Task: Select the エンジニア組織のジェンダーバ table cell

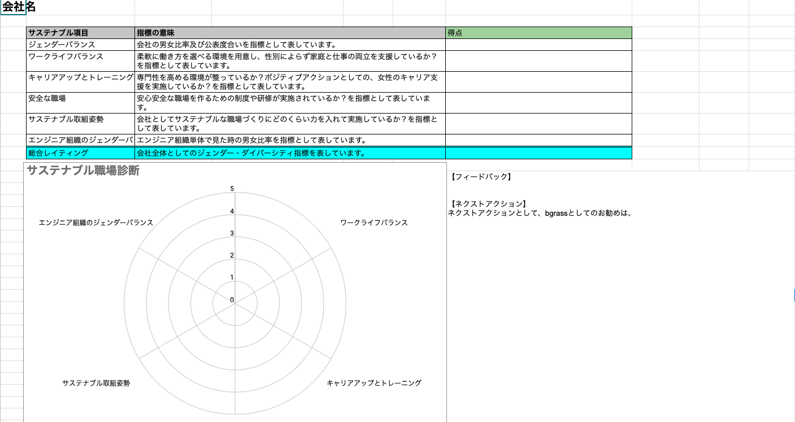Action: 81,140
